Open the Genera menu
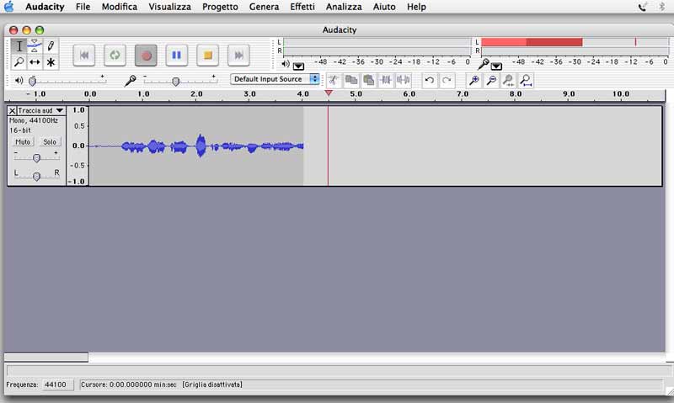Viewport: 674px width, 403px height. tap(264, 7)
